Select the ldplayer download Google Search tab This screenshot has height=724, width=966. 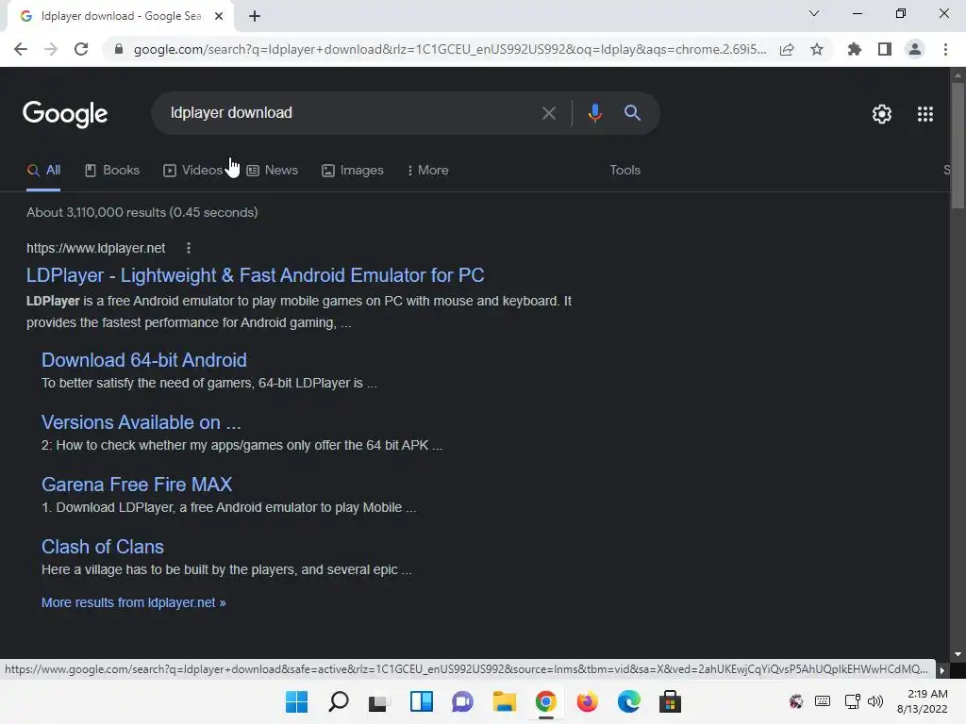[x=120, y=17]
